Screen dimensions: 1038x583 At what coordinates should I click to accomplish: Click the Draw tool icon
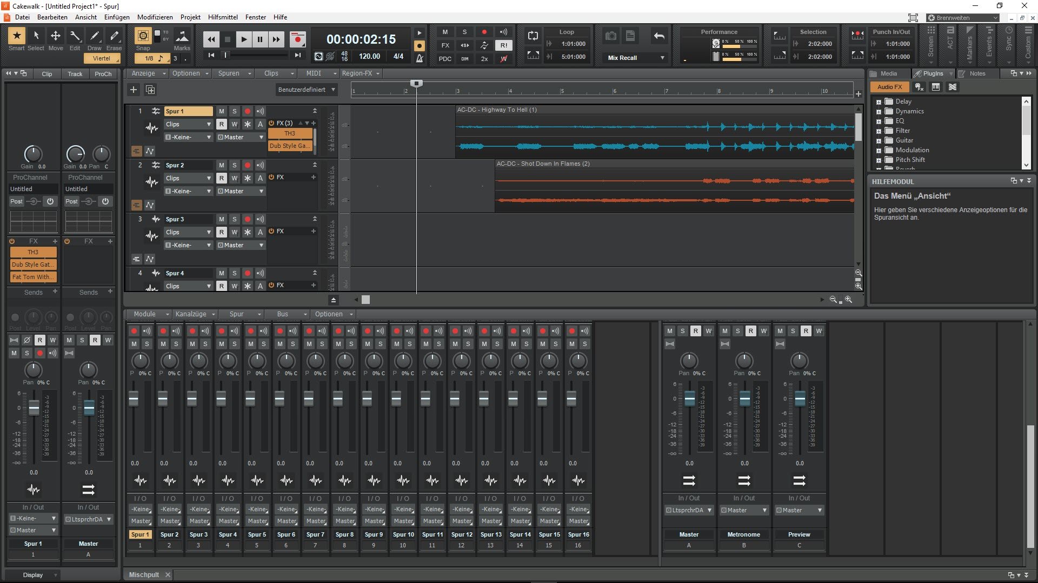click(95, 37)
